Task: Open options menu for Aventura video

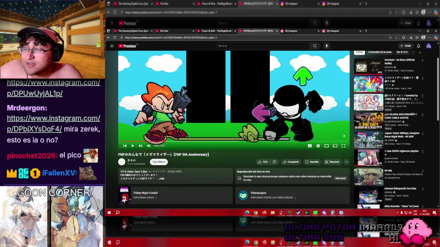Action: 422,60
